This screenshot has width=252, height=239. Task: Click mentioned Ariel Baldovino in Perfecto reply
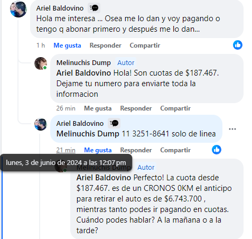click(x=104, y=178)
